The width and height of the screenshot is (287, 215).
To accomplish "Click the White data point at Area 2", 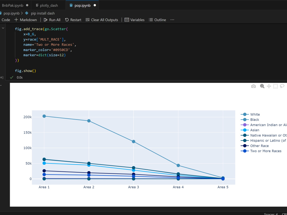I will 89,121.
